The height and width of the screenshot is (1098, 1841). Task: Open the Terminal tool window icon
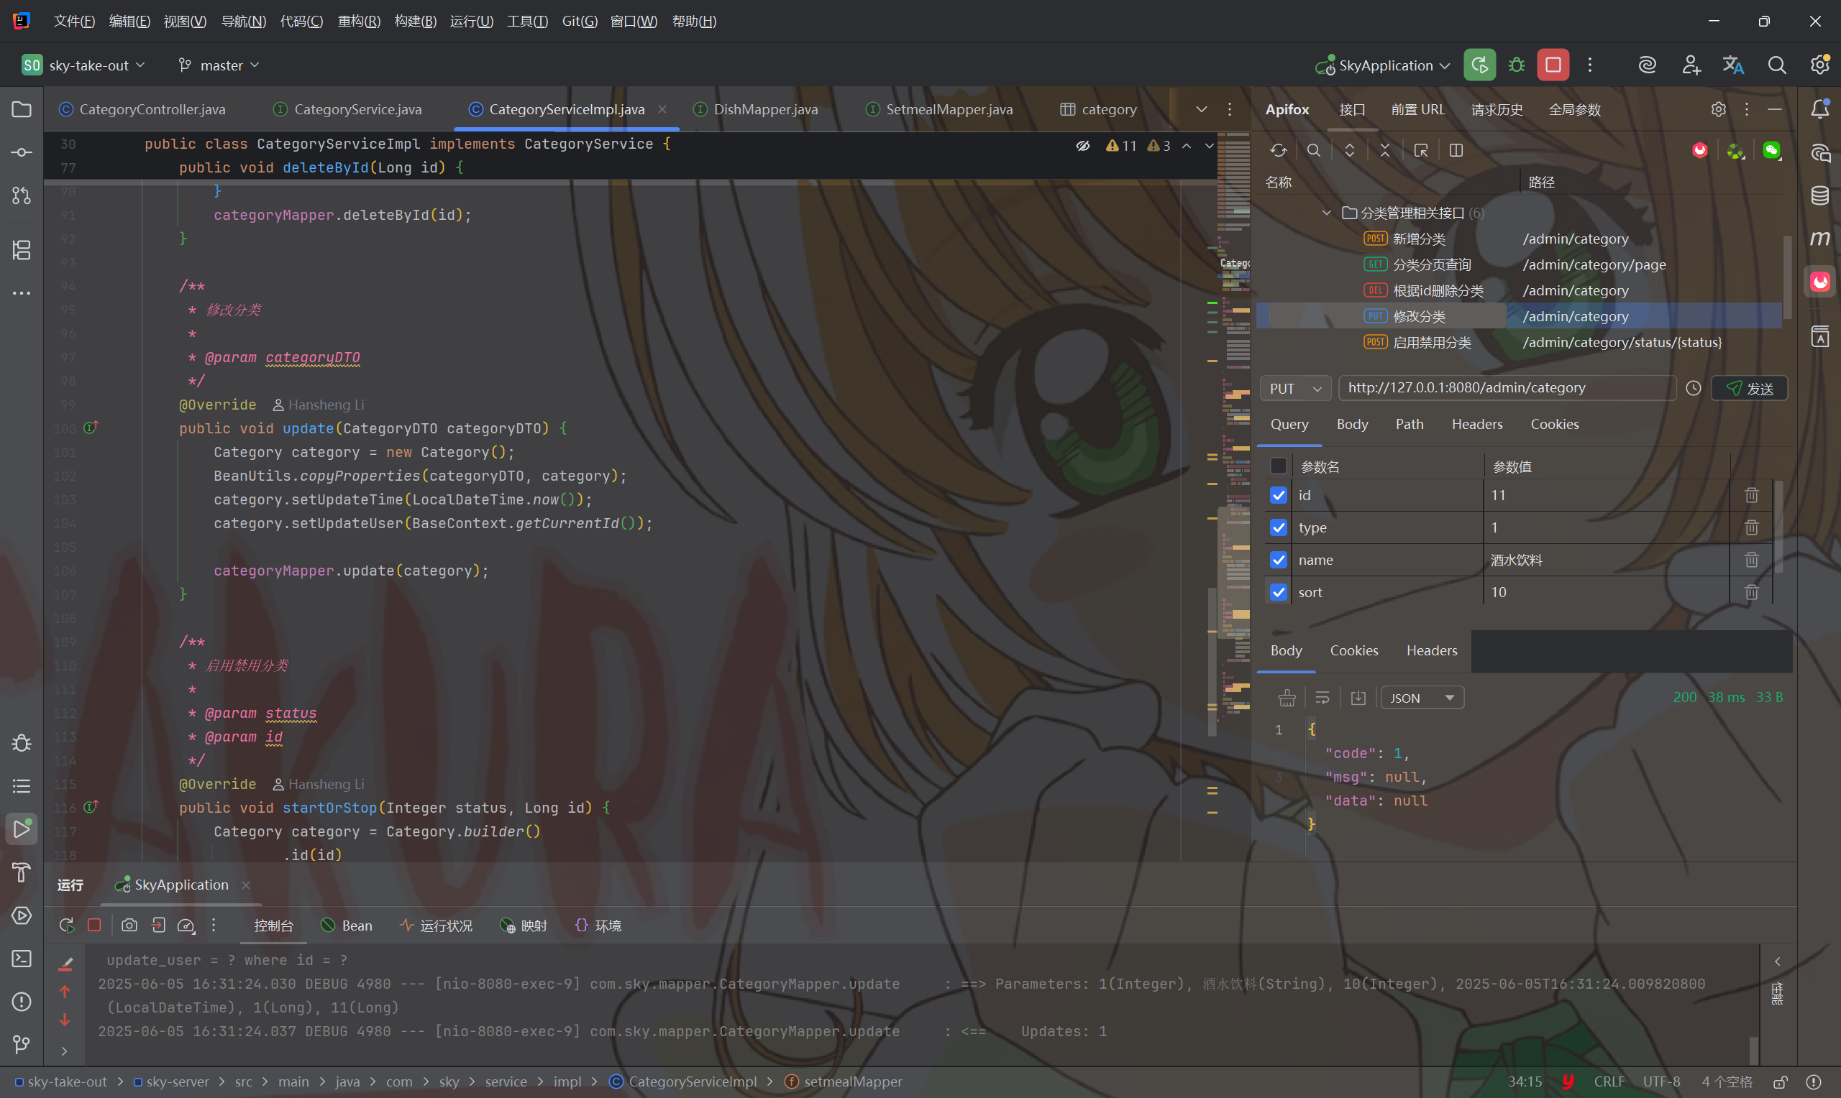click(x=22, y=958)
